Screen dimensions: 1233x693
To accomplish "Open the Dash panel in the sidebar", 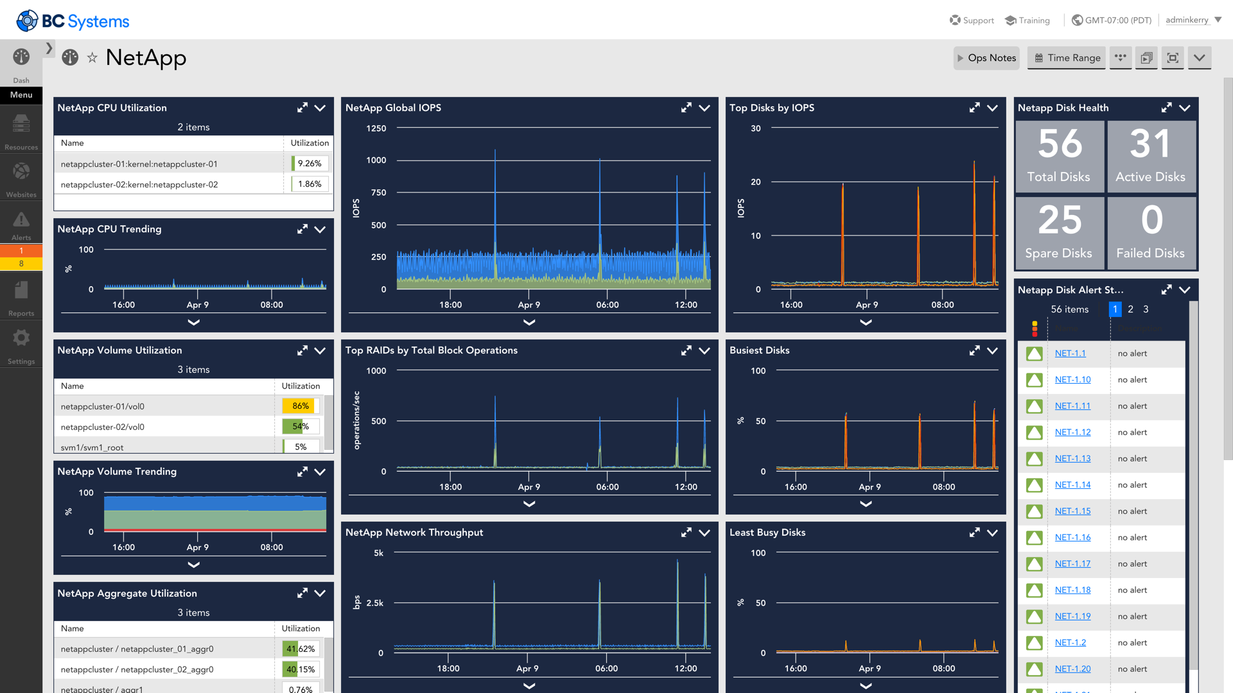I will coord(21,62).
